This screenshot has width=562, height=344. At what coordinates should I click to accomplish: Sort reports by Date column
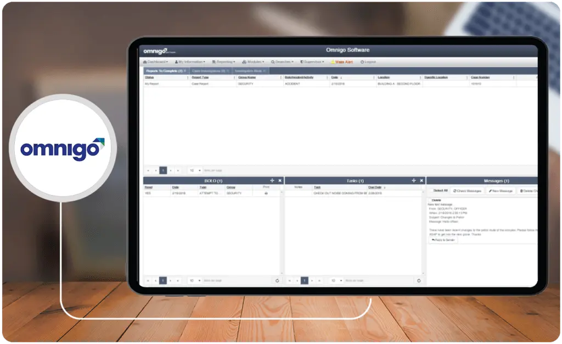pos(335,77)
